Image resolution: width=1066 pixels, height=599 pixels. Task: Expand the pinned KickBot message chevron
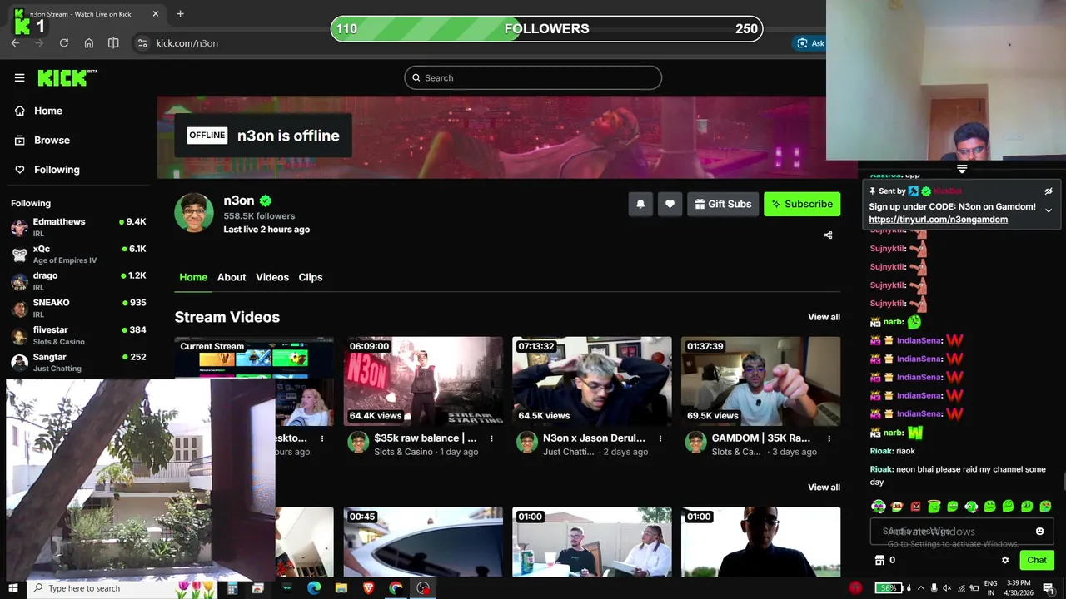click(x=1049, y=210)
